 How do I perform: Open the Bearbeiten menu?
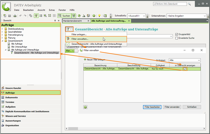pyautogui.click(x=28, y=10)
